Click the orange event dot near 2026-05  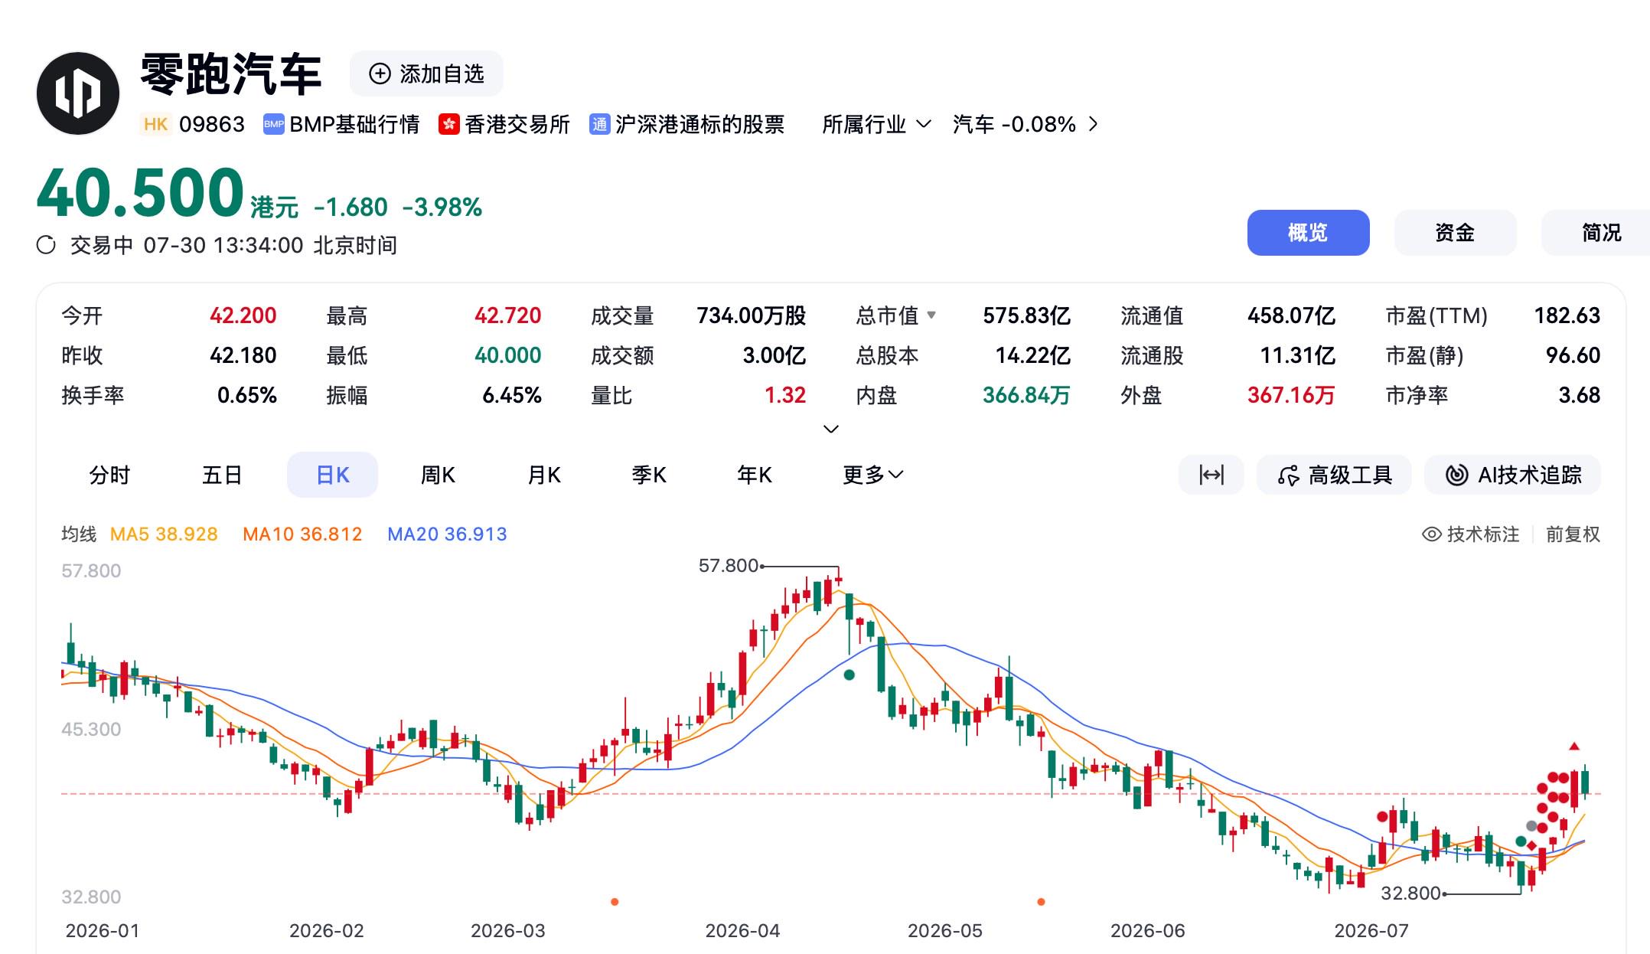click(1041, 902)
